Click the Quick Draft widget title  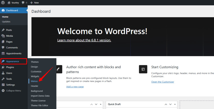coord(114,104)
